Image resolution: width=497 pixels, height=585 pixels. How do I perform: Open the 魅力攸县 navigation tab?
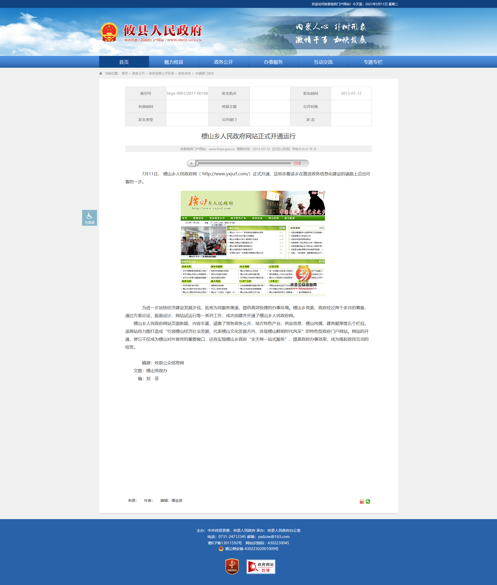[174, 62]
